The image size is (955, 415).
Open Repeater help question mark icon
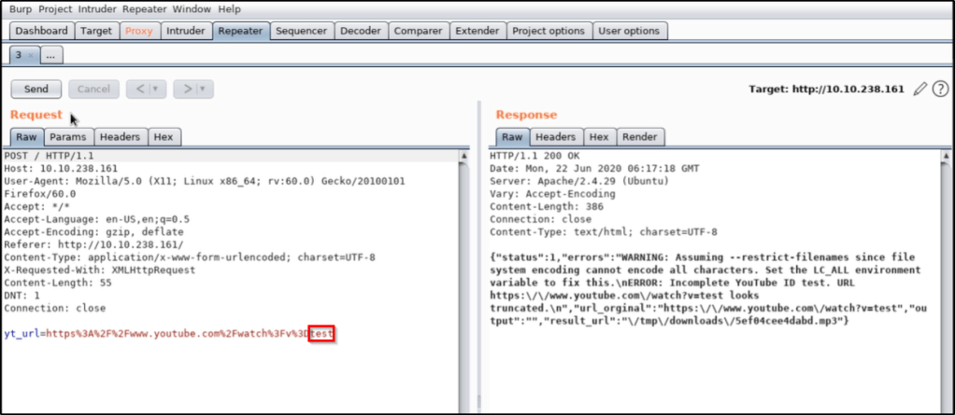[x=940, y=89]
